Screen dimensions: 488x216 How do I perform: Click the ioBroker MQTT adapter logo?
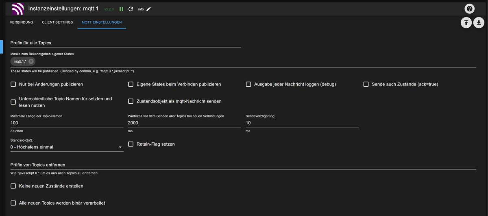(x=18, y=9)
